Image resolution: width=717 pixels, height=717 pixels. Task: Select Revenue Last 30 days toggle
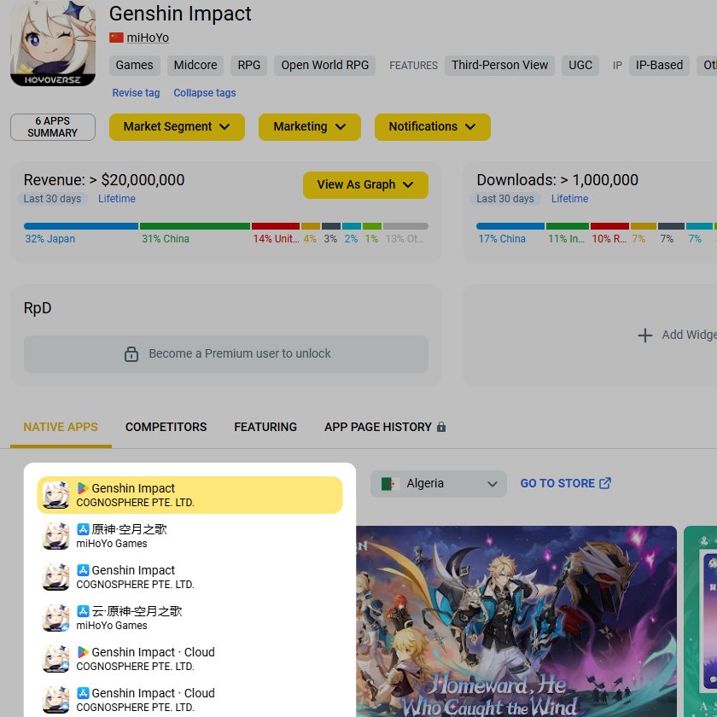(x=52, y=199)
